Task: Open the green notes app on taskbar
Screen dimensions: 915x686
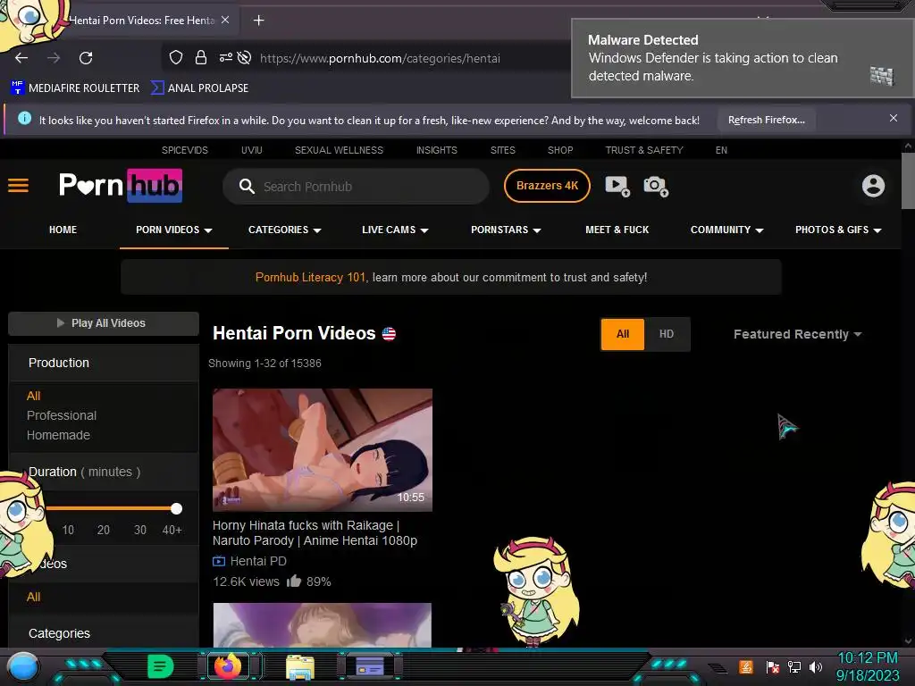Action: pyautogui.click(x=161, y=666)
